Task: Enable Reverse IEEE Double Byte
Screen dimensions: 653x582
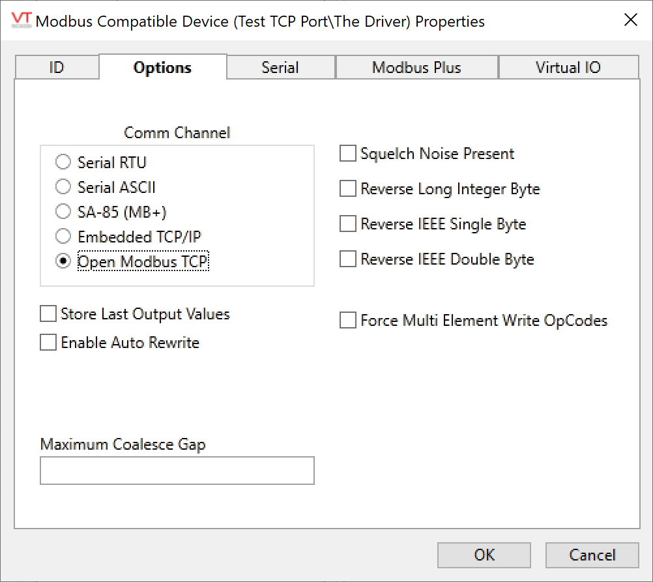Action: [348, 259]
